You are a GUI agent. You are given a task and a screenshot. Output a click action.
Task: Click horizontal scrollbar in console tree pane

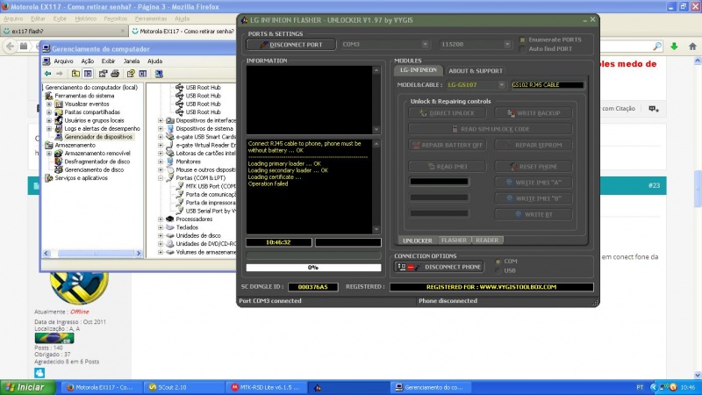(x=93, y=254)
